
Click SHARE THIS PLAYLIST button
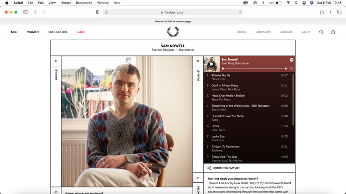point(223,168)
